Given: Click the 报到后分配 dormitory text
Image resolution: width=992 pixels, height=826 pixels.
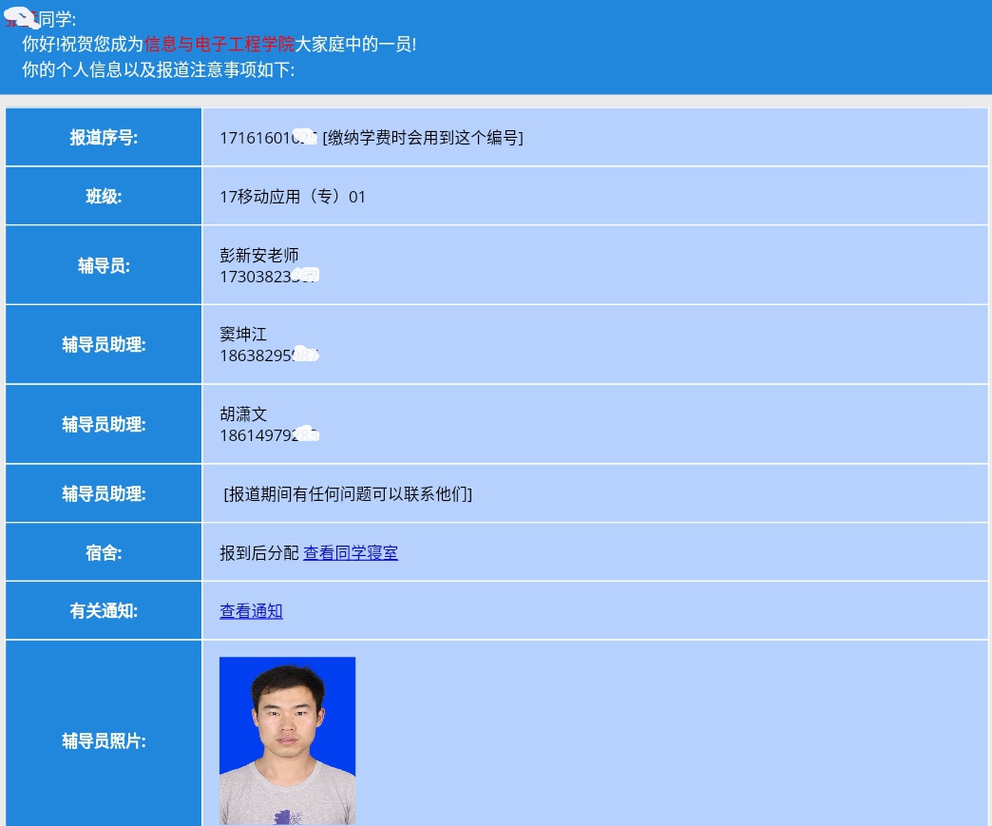Looking at the screenshot, I should [x=257, y=552].
